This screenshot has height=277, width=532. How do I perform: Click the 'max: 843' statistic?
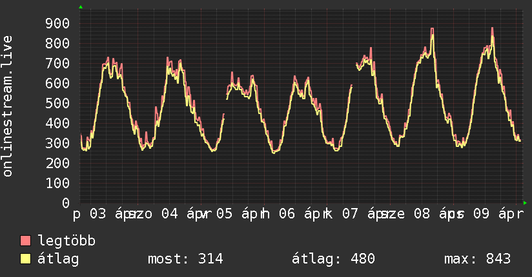point(477,259)
